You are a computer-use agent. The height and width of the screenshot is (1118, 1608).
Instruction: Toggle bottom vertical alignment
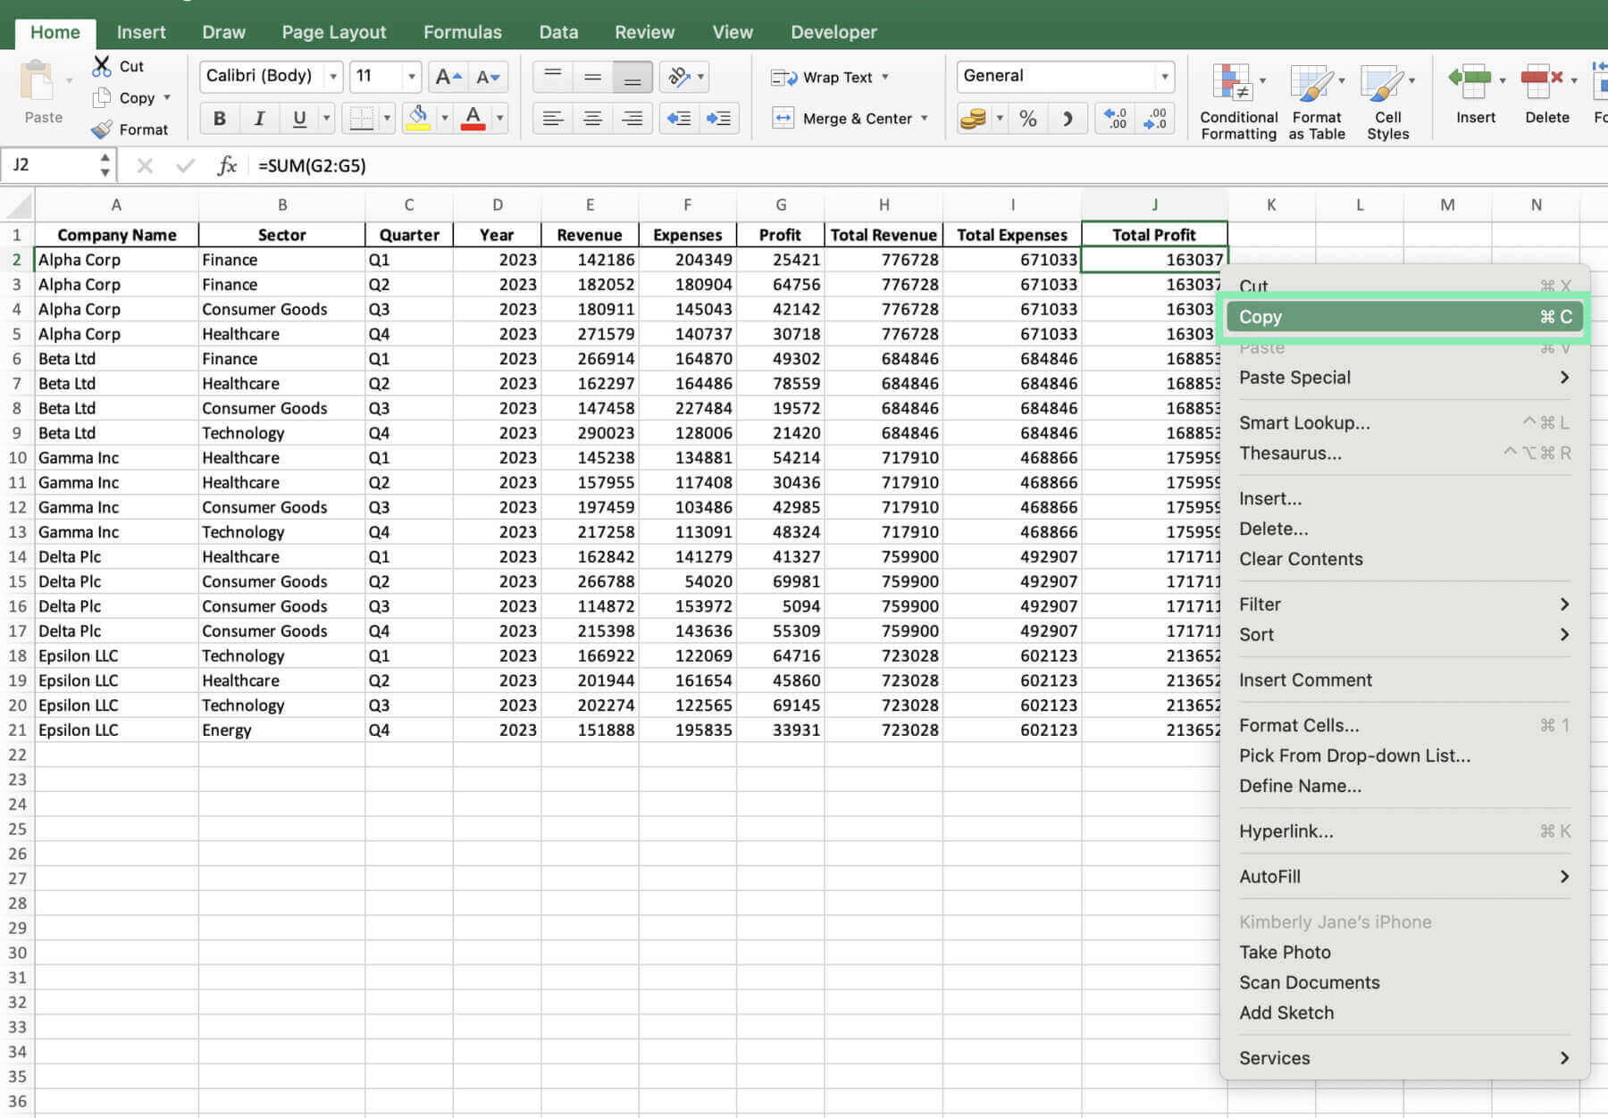coord(632,77)
